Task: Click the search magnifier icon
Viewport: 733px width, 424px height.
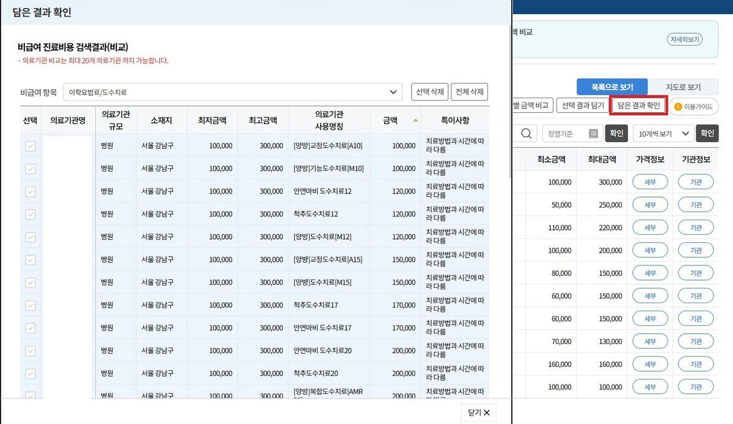Action: 525,133
